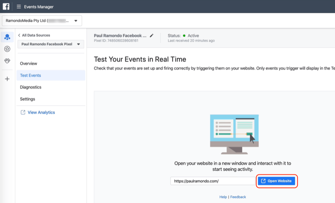Edit pixel name with the pencil icon
This screenshot has height=203, width=335.
[152, 36]
